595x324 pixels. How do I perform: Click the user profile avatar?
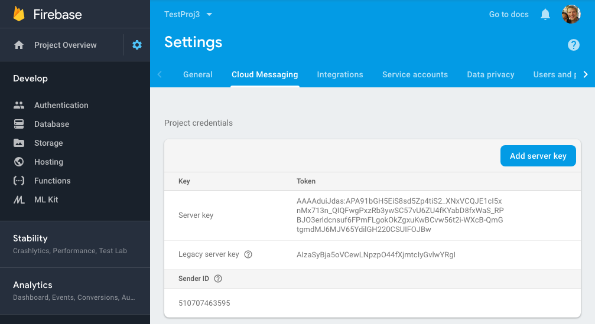pos(571,14)
